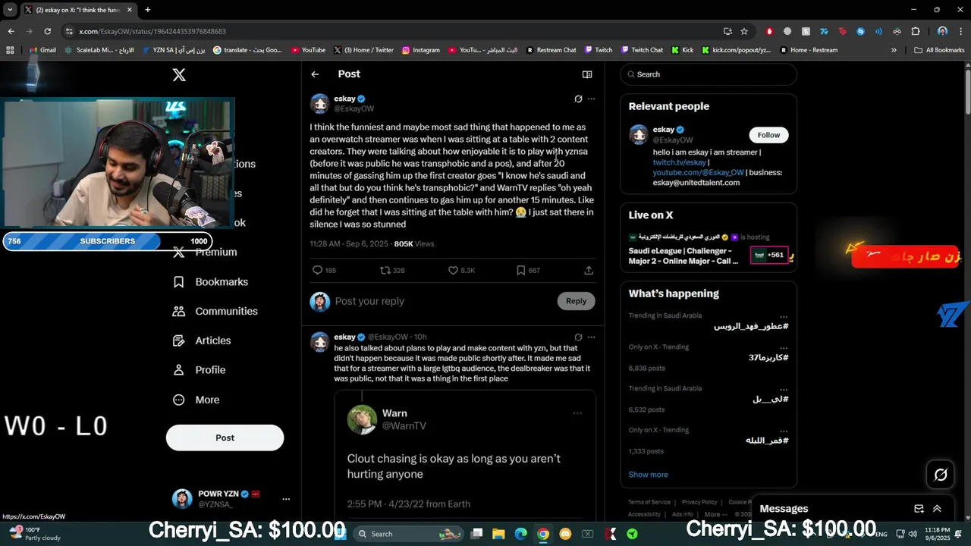Go back using the Post back arrow
971x546 pixels.
(x=315, y=74)
